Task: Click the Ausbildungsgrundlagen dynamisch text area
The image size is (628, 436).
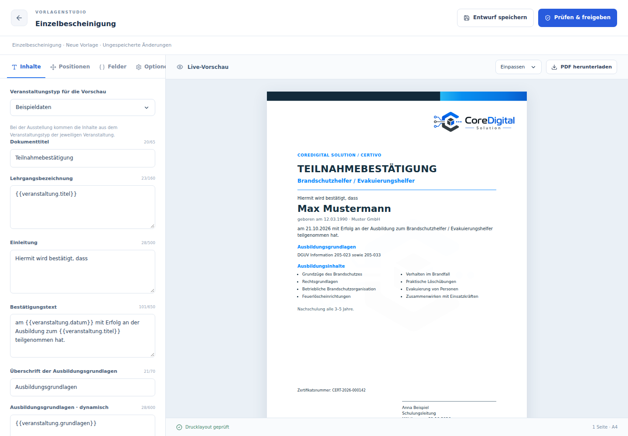Action: point(82,426)
